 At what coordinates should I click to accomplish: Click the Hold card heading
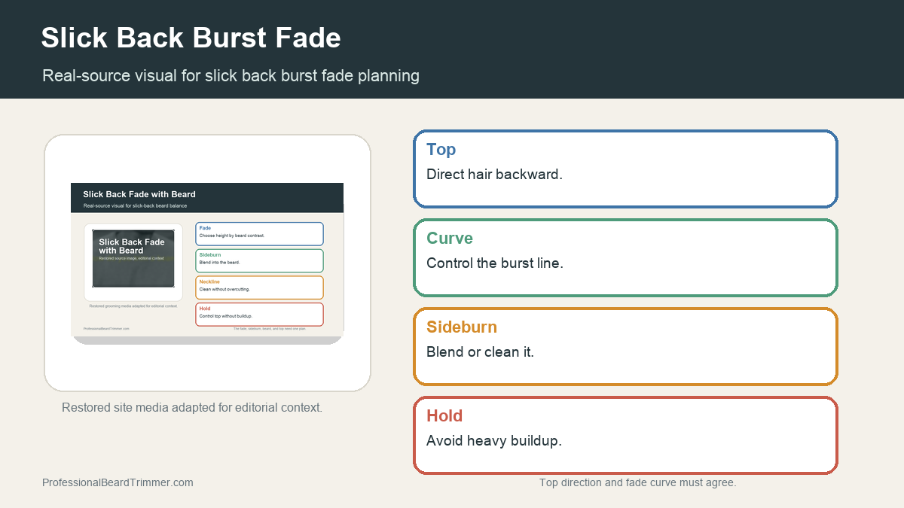point(444,415)
